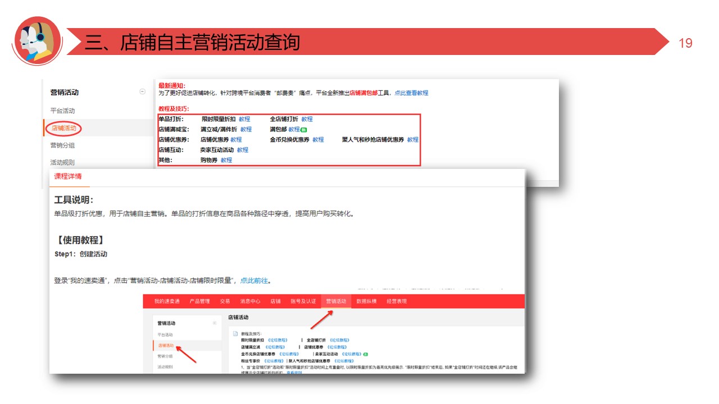The width and height of the screenshot is (719, 404).
Task: Select 营销活动 in the red navigation bar
Action: point(336,301)
